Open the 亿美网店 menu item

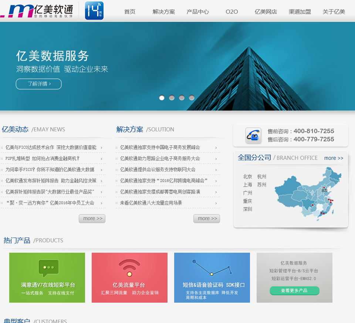(x=266, y=11)
